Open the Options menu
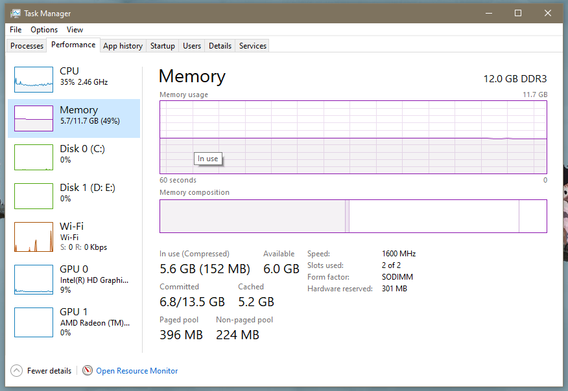This screenshot has width=568, height=391. (44, 29)
